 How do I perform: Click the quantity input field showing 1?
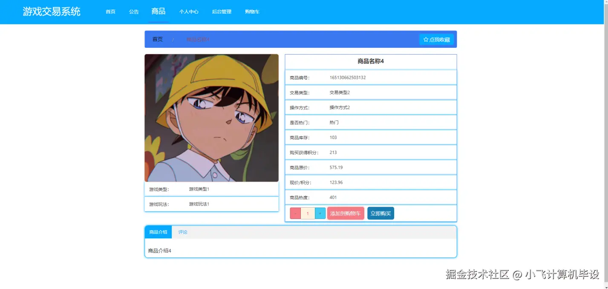coord(308,213)
